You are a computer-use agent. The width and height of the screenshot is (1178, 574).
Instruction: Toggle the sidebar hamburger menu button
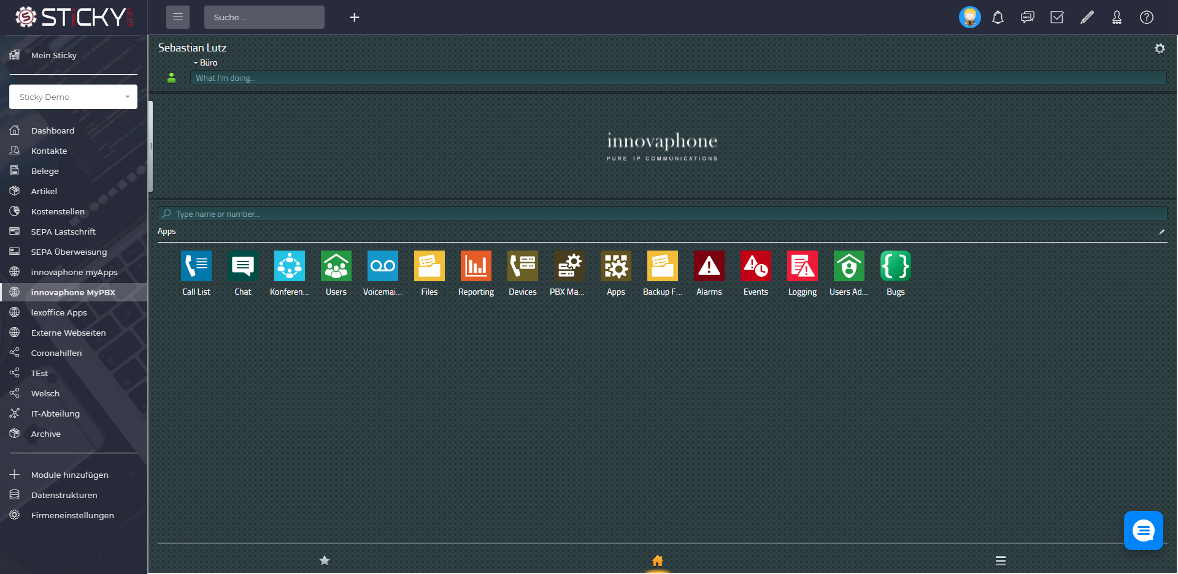(x=178, y=17)
